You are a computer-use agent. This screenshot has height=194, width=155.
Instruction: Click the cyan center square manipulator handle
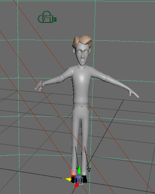pyautogui.click(x=79, y=181)
